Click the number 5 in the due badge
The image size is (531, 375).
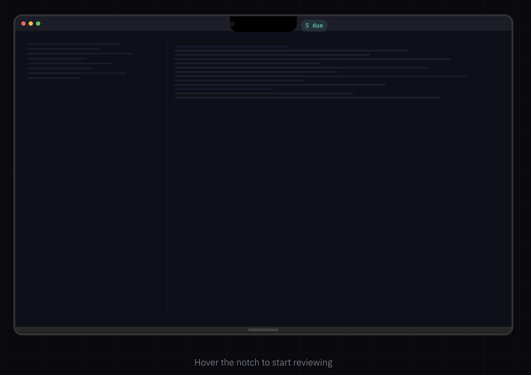coord(307,25)
